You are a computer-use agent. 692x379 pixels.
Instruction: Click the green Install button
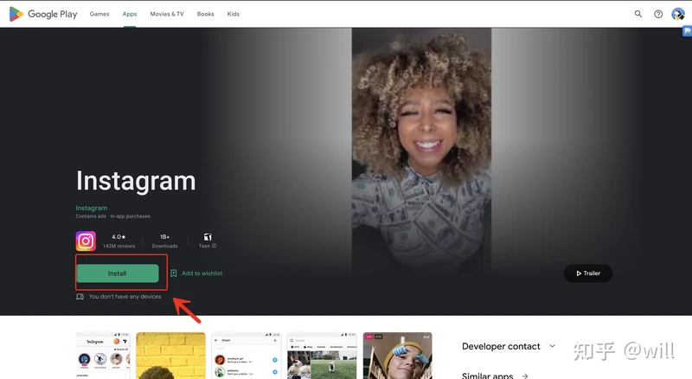pos(118,273)
